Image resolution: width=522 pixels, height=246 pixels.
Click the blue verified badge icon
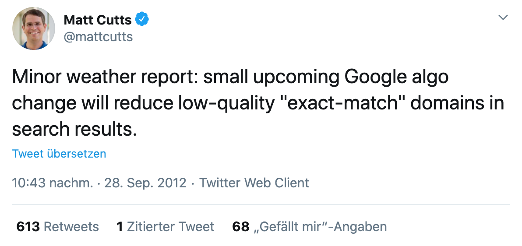[x=143, y=19]
